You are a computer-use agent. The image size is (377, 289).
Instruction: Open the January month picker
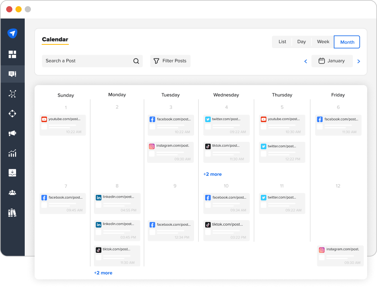pyautogui.click(x=332, y=61)
